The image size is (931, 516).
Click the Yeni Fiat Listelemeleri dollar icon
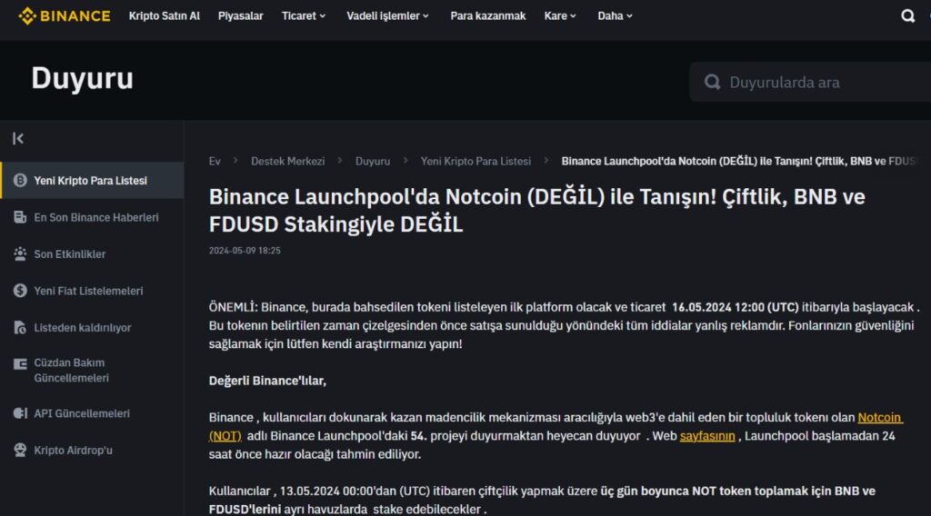pos(20,291)
